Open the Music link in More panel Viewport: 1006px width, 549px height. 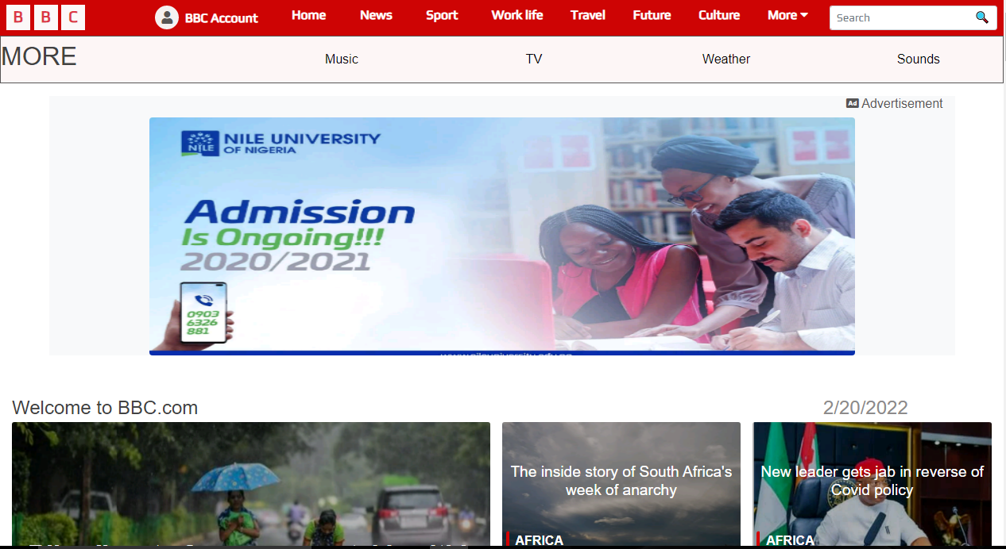point(342,59)
